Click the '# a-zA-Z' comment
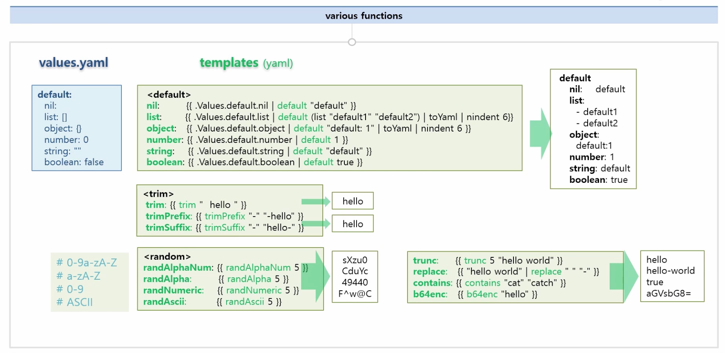Screen dimensions: 725x353 78,276
